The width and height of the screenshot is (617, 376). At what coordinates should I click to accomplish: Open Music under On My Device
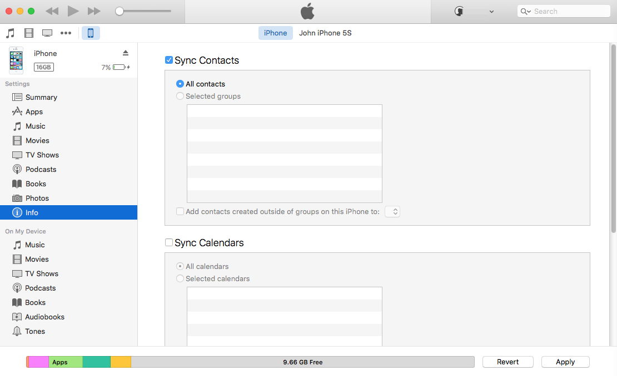[68, 245]
